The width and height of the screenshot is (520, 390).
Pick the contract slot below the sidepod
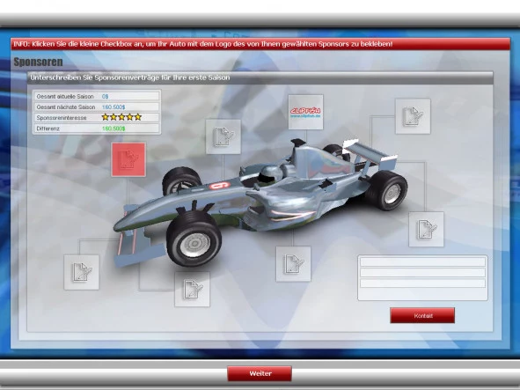click(293, 264)
